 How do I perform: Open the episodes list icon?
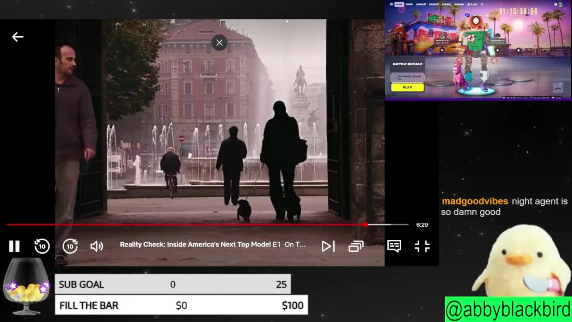(x=356, y=246)
